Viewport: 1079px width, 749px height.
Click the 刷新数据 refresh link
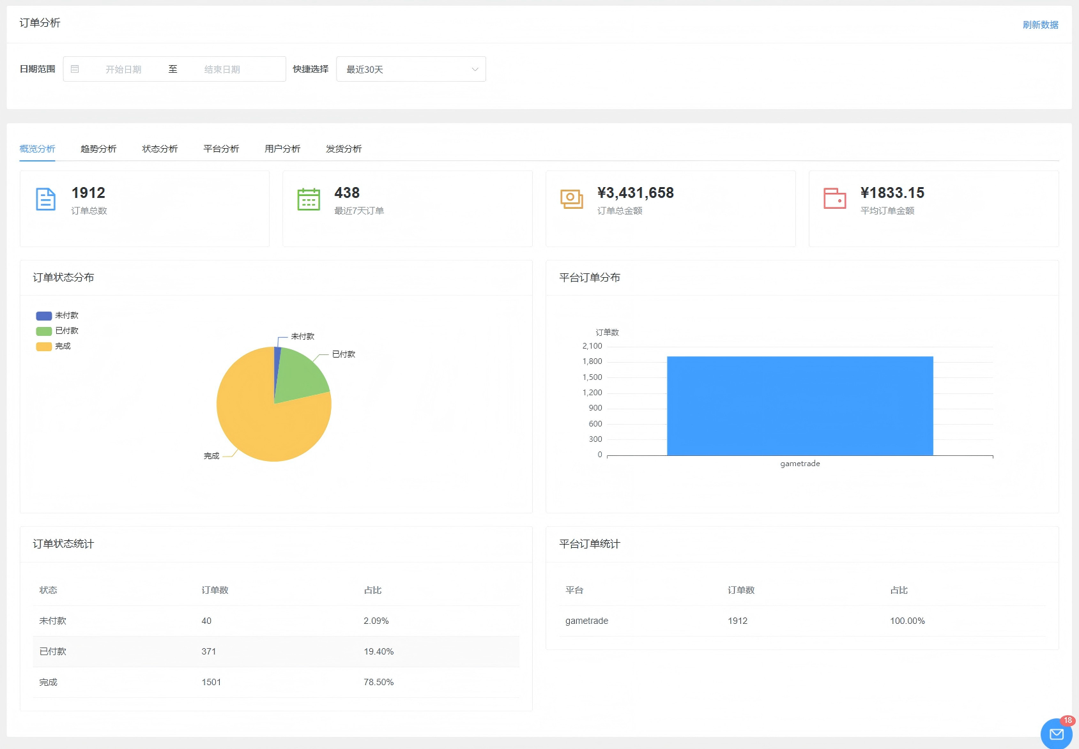pos(1040,25)
